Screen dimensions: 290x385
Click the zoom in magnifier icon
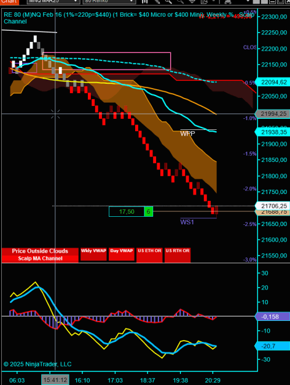point(168,1)
